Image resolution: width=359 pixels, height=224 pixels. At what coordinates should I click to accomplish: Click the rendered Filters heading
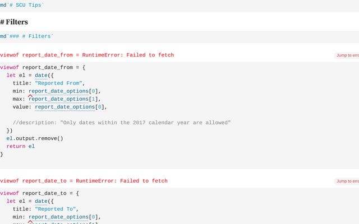point(15,22)
